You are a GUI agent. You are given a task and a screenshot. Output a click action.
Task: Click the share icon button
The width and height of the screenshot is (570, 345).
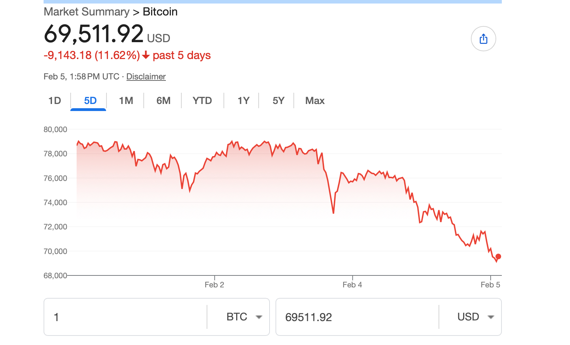pos(483,39)
